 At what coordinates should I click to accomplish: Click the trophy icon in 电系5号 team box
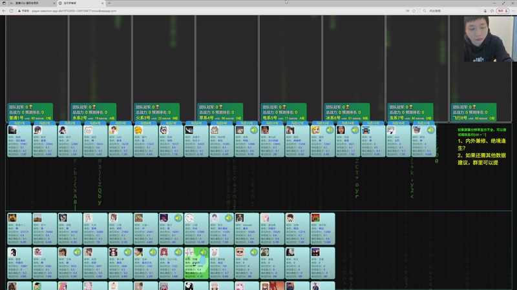point(284,107)
